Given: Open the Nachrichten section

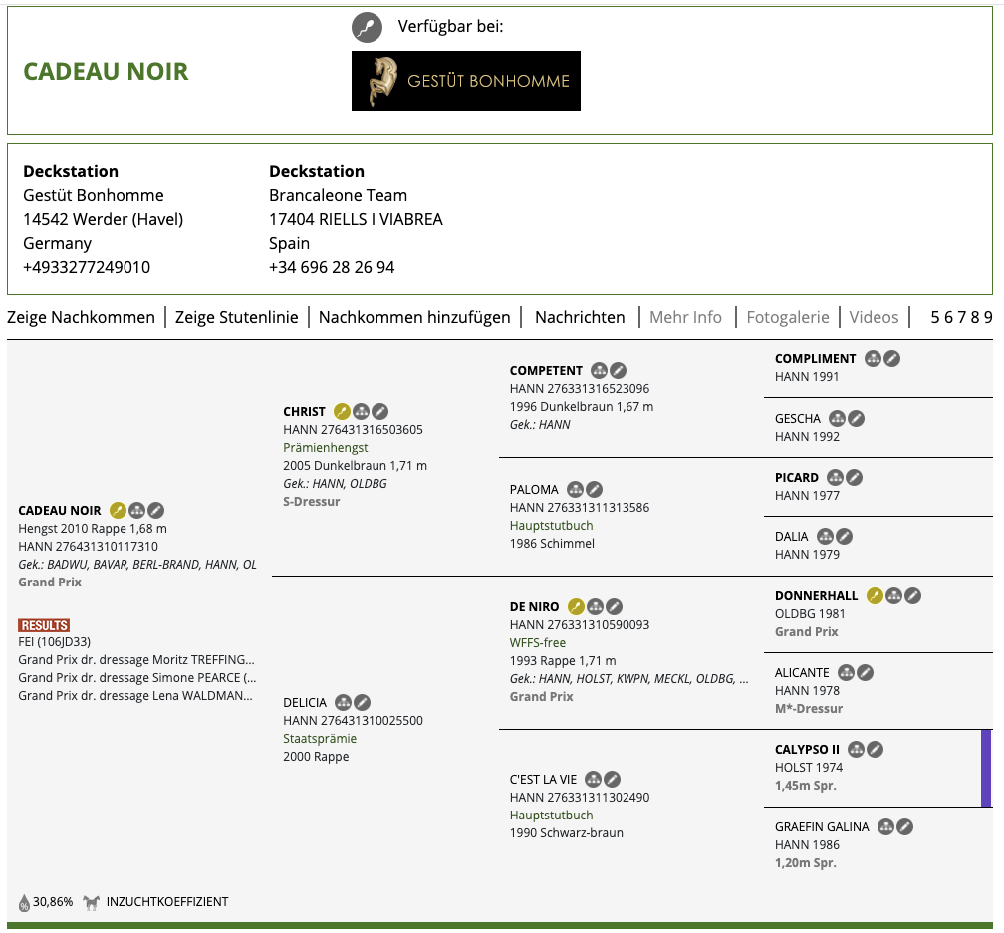Looking at the screenshot, I should click(580, 317).
